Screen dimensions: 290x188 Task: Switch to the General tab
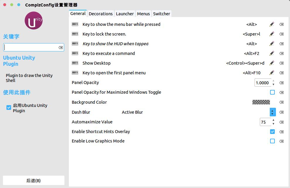pos(78,14)
